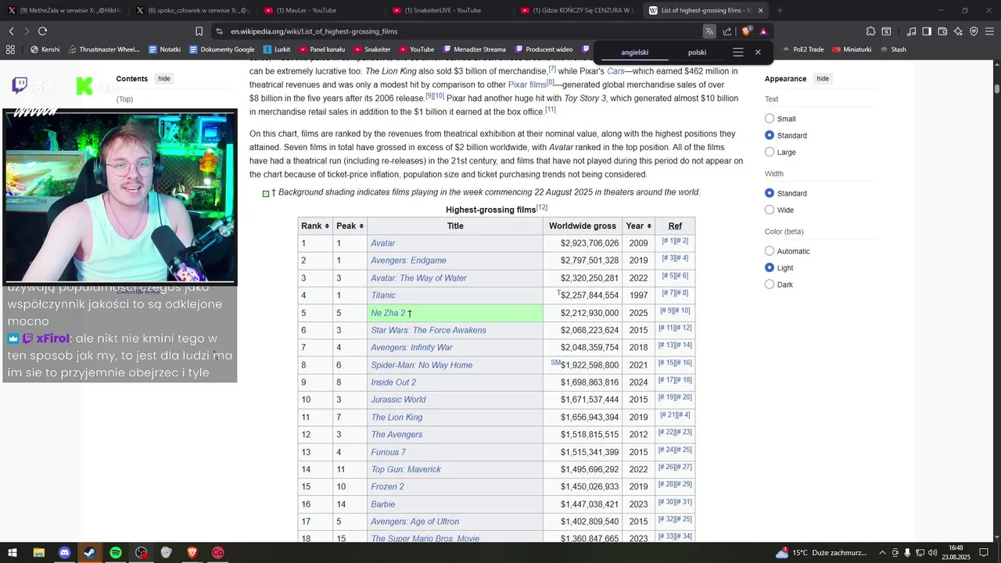Viewport: 1001px width, 563px height.
Task: Click the share icon in address bar
Action: pos(727,31)
